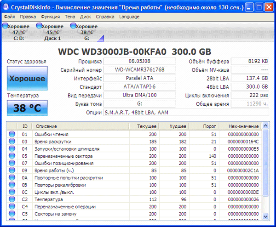Select the Переназначенные сектора description text
The height and width of the screenshot is (227, 276).
tap(63, 156)
